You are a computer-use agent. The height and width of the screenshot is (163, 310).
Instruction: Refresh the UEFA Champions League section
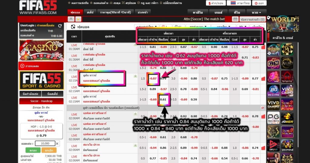262,108
